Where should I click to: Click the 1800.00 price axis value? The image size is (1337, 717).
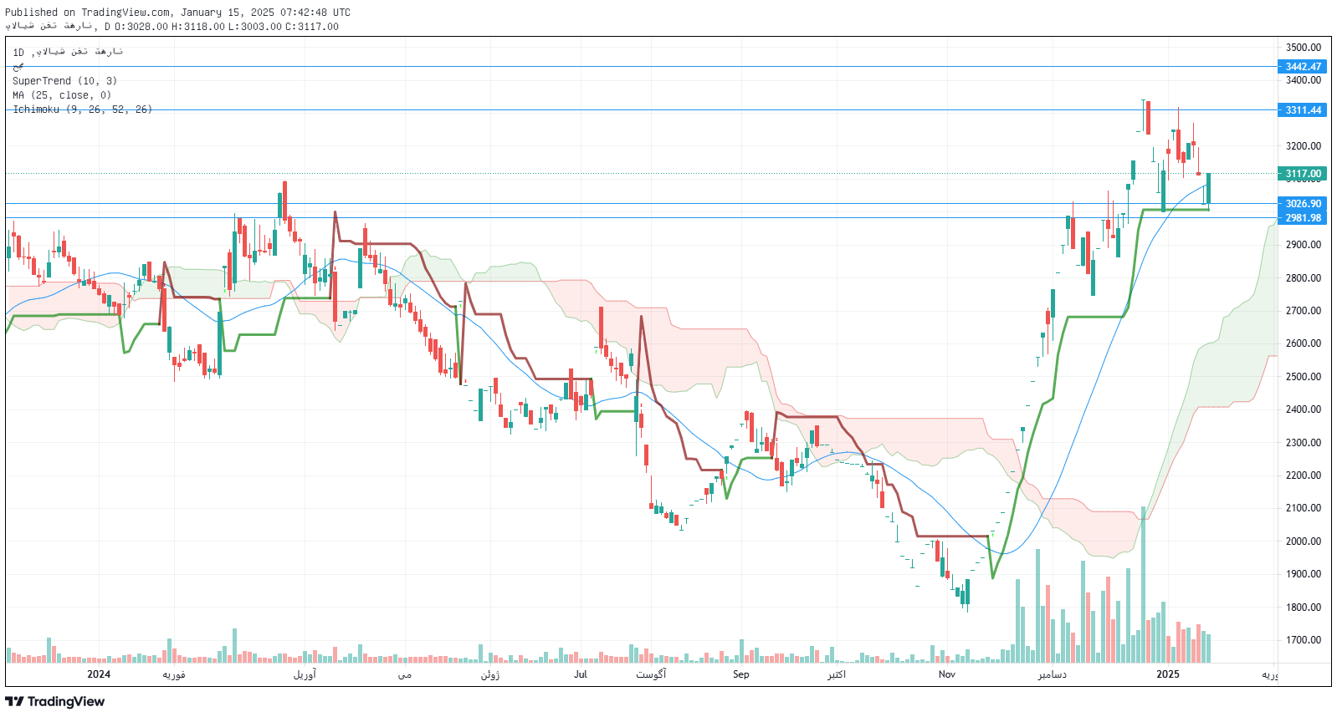click(x=1304, y=608)
